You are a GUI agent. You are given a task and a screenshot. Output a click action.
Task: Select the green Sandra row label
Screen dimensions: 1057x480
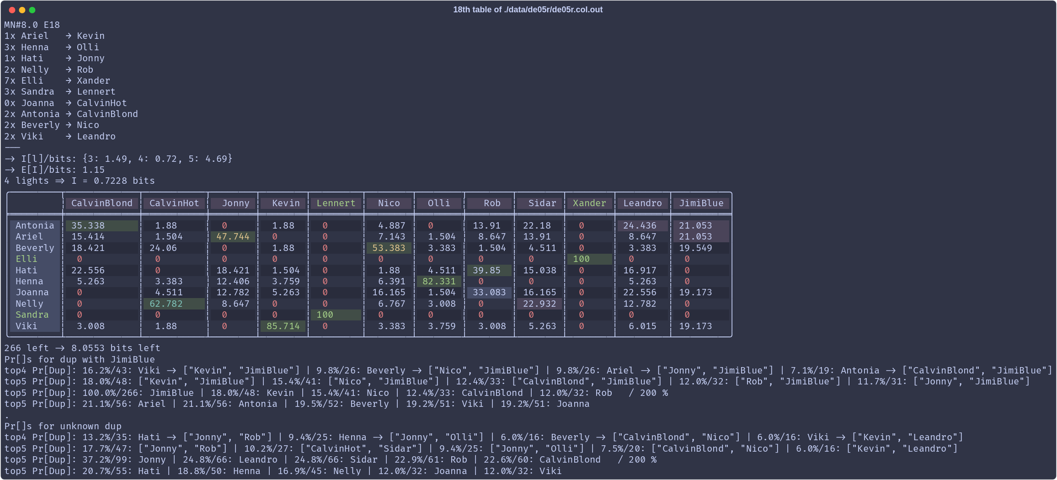pyautogui.click(x=32, y=315)
